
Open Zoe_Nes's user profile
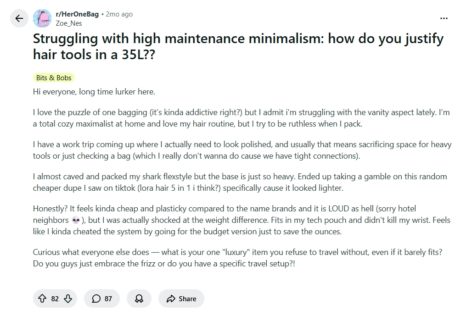point(69,23)
